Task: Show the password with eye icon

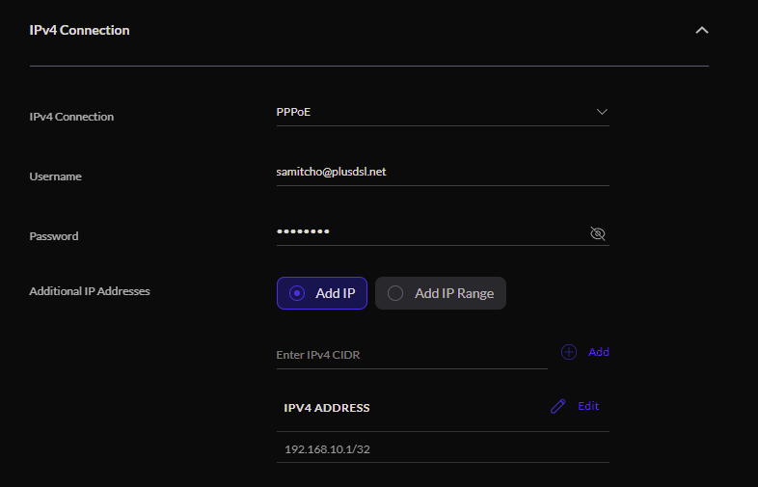Action: pyautogui.click(x=598, y=233)
